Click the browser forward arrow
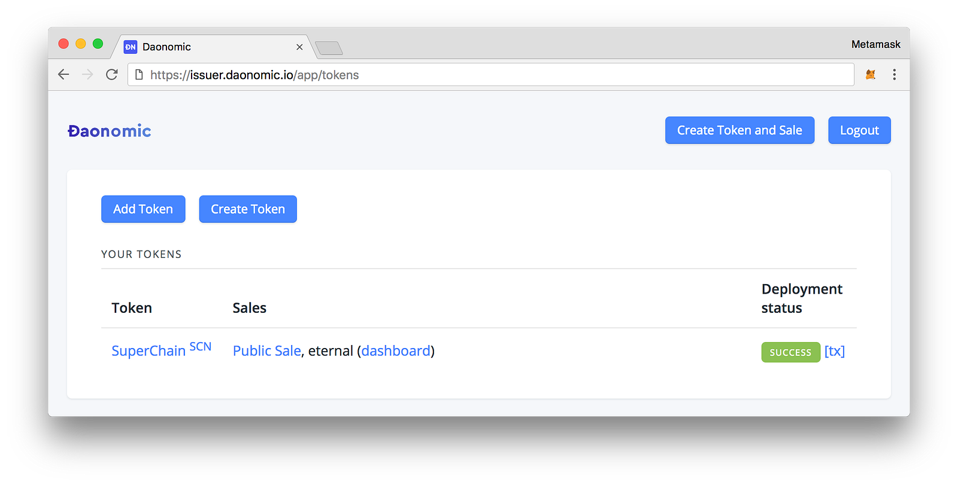958x485 pixels. point(87,75)
